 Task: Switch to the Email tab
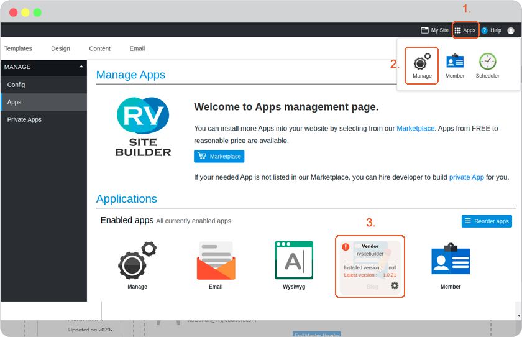137,48
